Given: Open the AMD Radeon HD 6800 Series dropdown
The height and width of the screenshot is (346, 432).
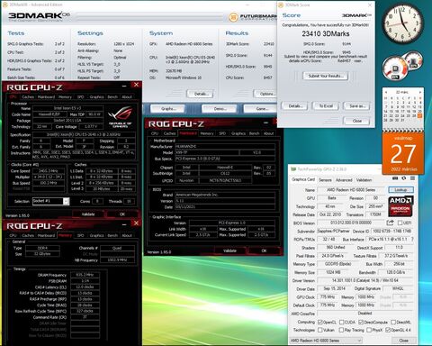Looking at the screenshot, I should coord(326,341).
